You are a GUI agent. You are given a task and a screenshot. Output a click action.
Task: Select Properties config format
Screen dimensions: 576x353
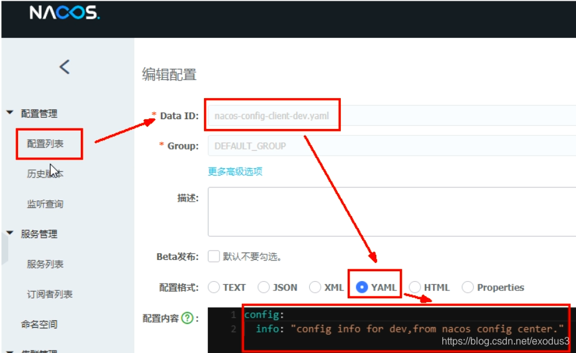tap(468, 287)
